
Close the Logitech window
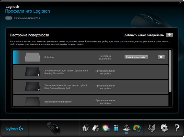click(x=180, y=3)
